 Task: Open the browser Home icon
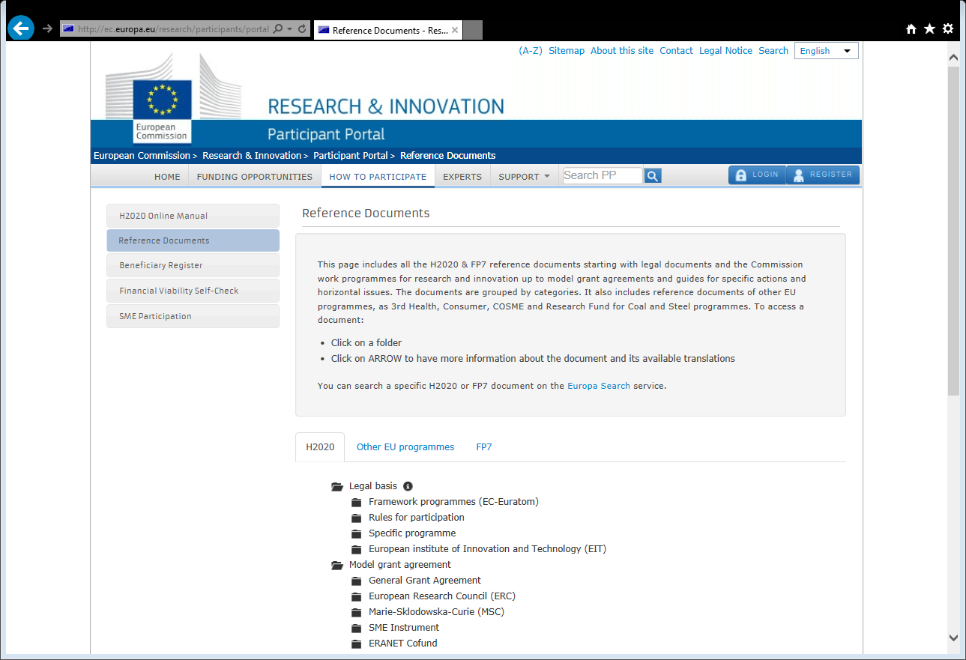[911, 28]
